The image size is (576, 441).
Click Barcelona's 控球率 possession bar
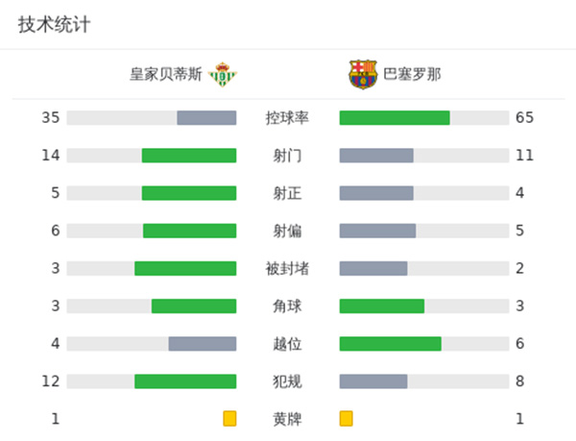click(423, 118)
